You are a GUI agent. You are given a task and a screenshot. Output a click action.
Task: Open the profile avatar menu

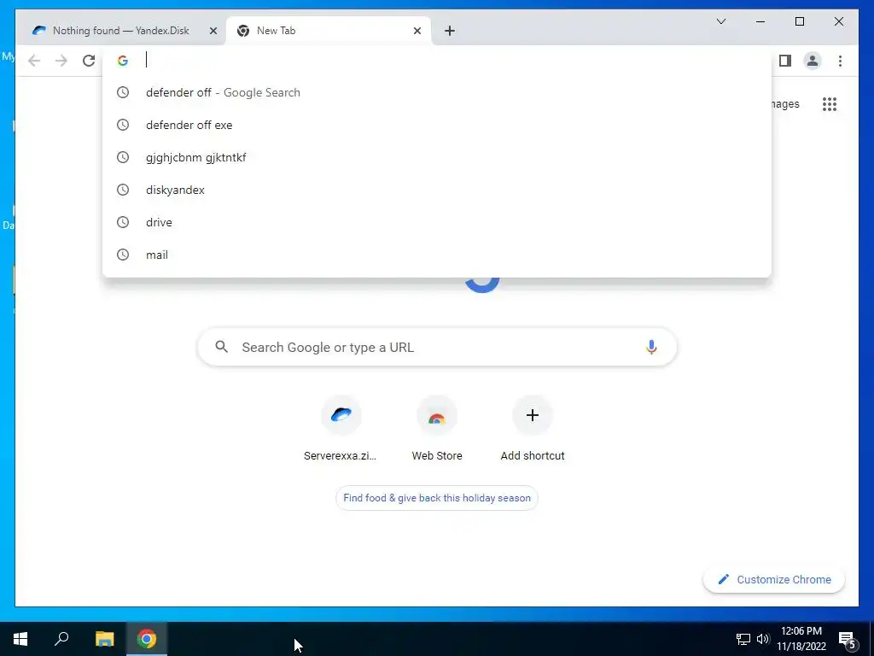coord(813,61)
